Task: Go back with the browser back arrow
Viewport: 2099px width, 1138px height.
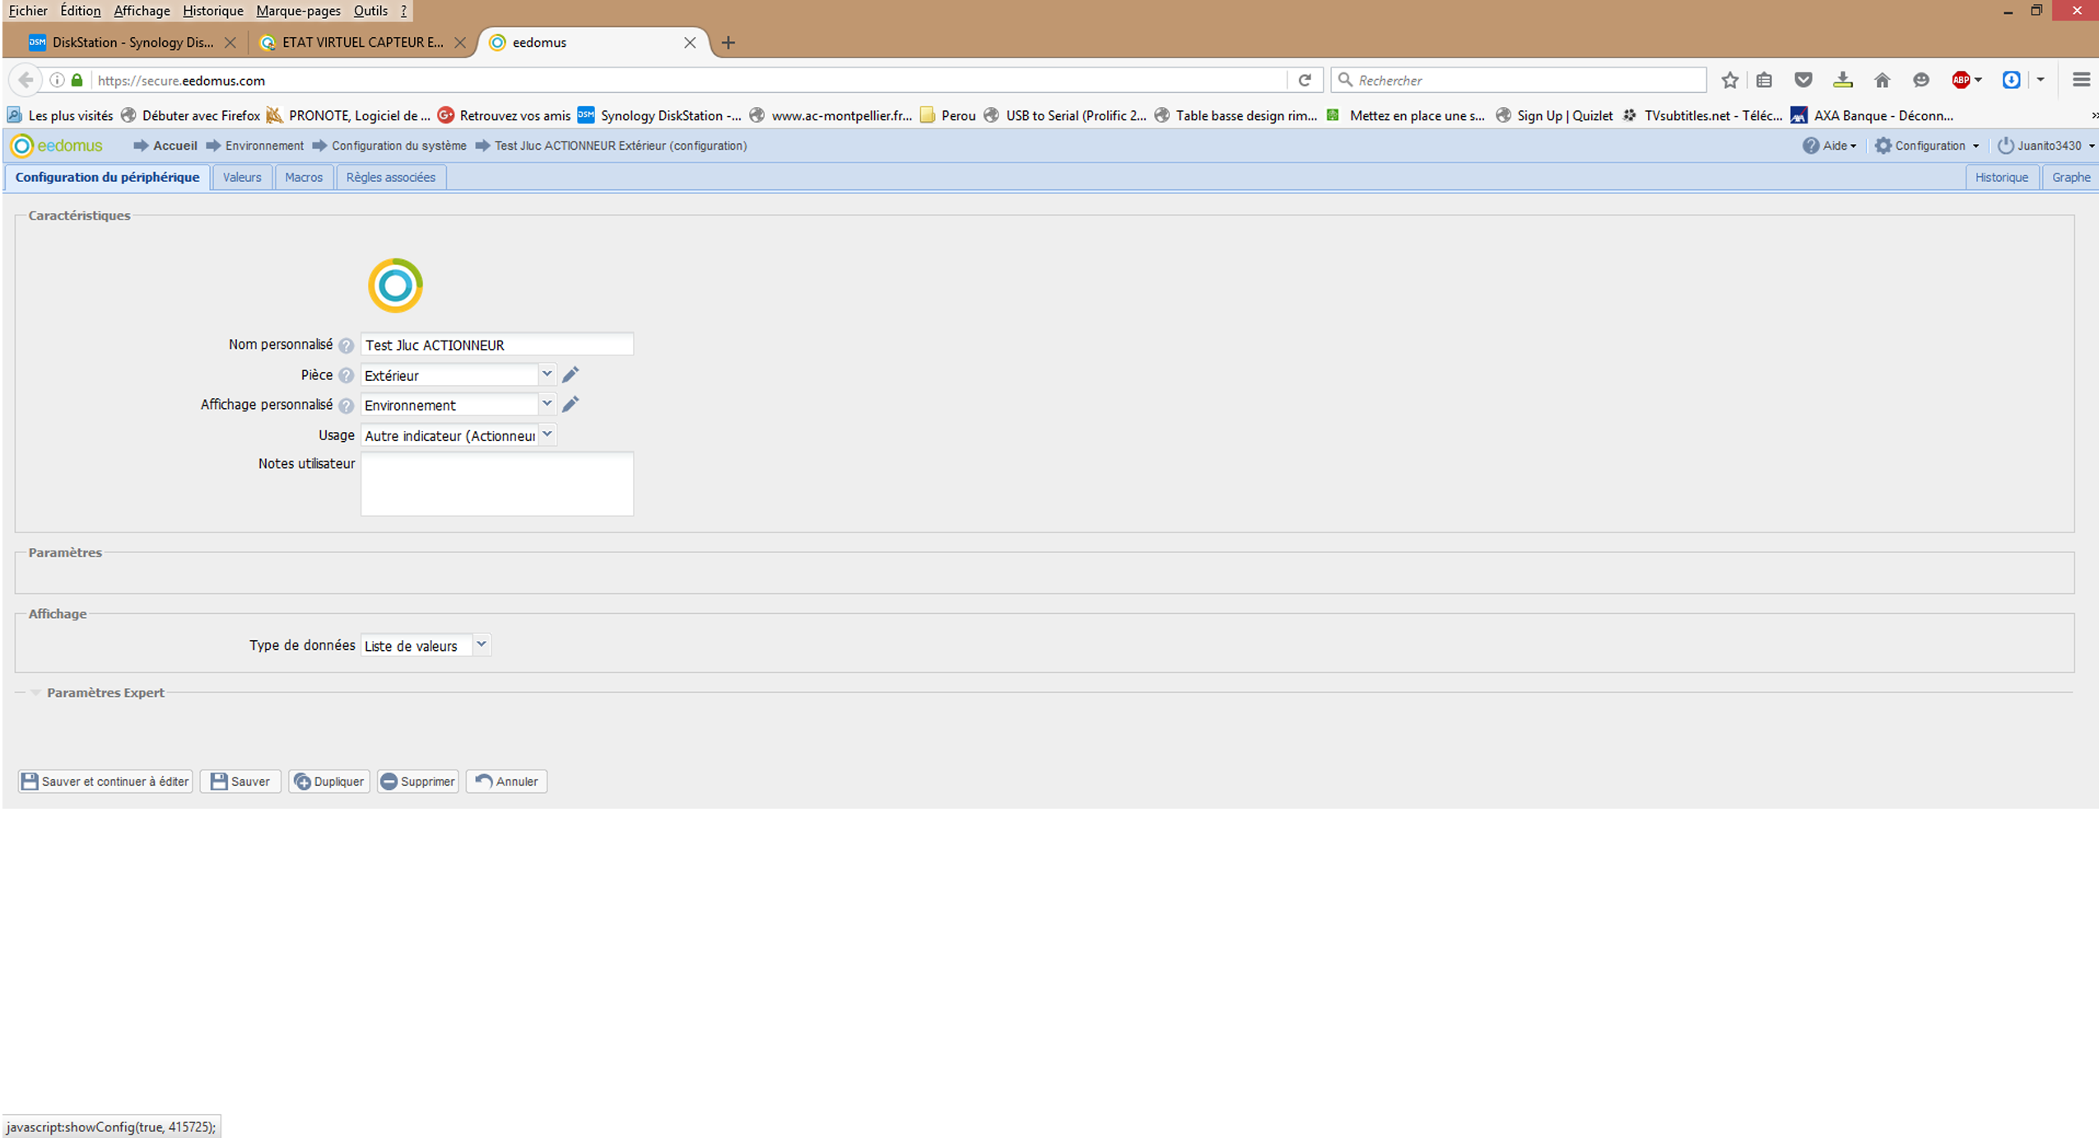Action: (x=26, y=80)
